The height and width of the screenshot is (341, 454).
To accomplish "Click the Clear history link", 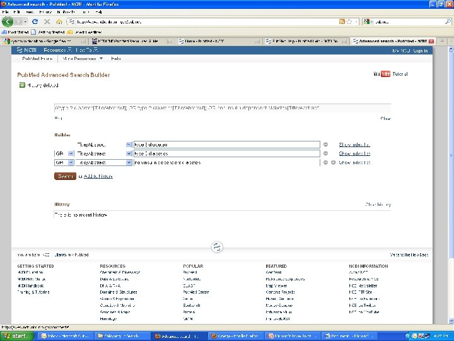I will 378,205.
